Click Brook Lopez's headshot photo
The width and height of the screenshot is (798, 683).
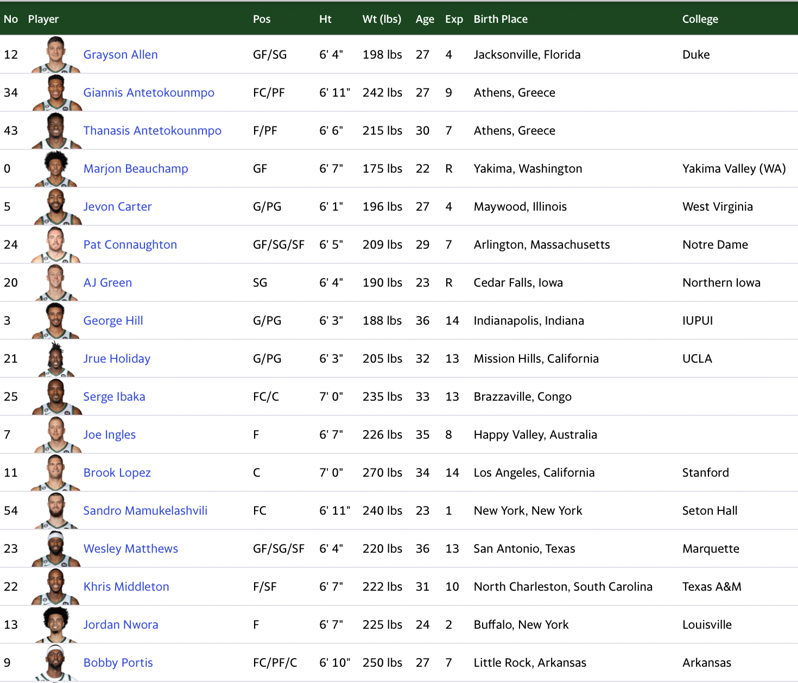(x=56, y=472)
